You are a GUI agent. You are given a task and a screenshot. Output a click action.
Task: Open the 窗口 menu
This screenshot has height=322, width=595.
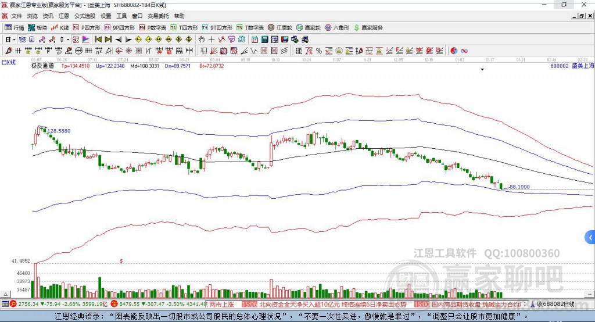pyautogui.click(x=137, y=16)
